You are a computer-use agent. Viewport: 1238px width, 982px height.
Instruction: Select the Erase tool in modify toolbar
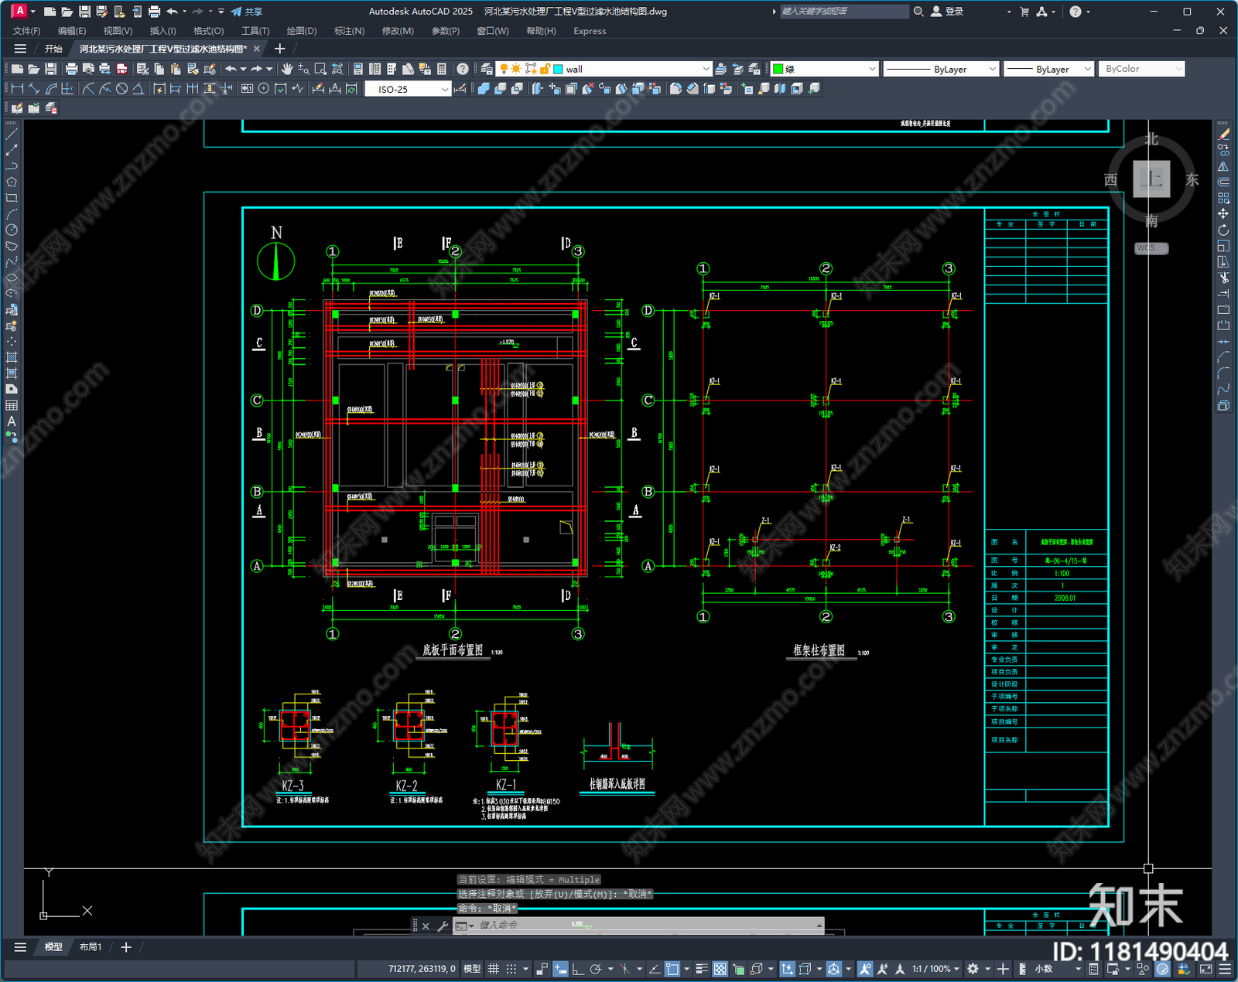pos(1223,135)
